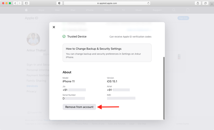This screenshot has width=214, height=130.
Task: Open Payment Methods section
Action: click(x=38, y=75)
